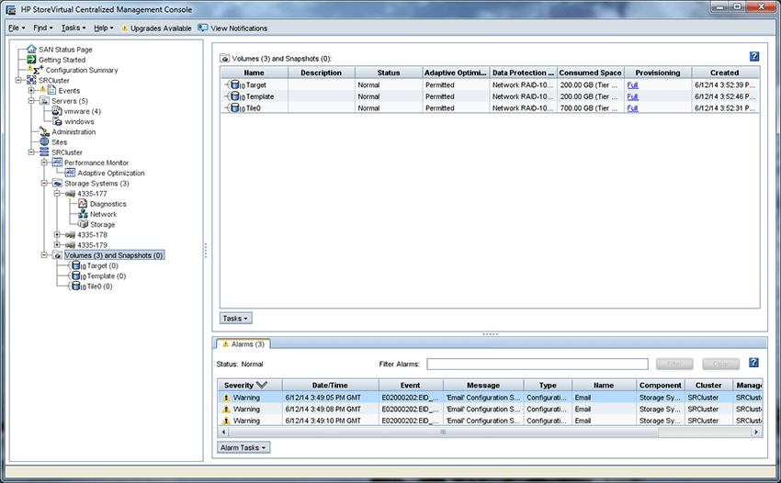Screen dimensions: 781x483
Task: Click the Filter button in Alarms
Action: [674, 364]
